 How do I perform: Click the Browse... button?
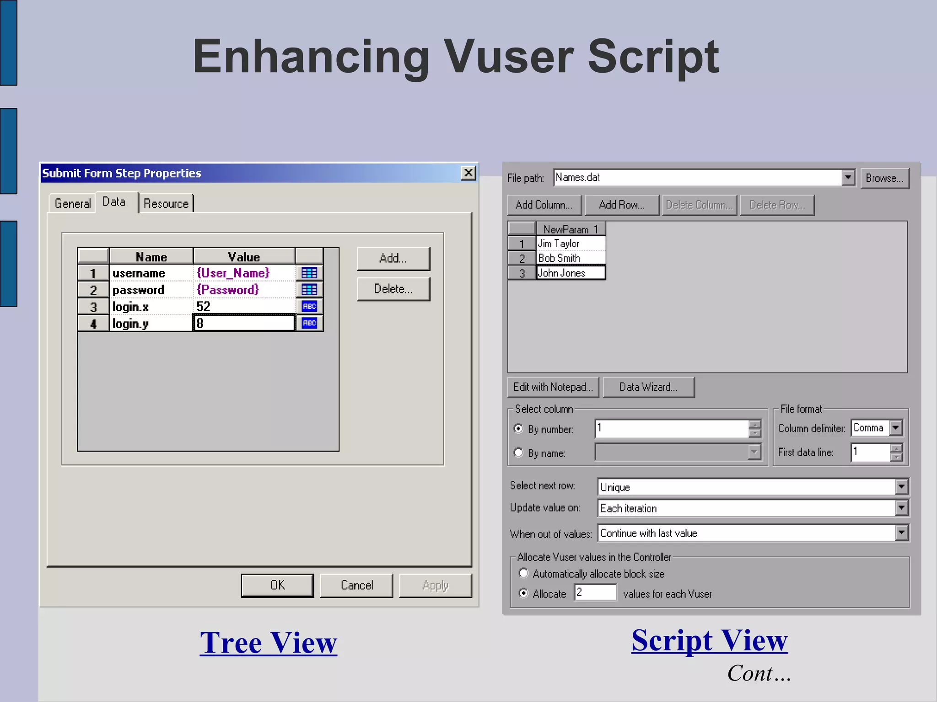pos(884,178)
